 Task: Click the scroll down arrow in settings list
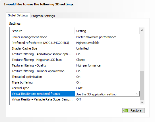142,102
